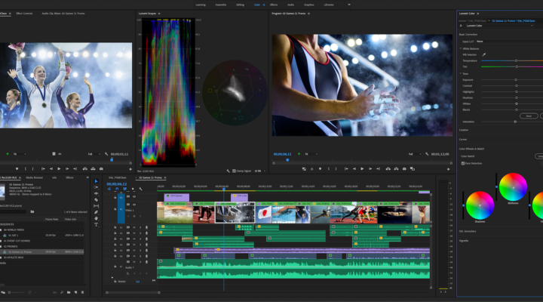Open Lumetri Scopes settings wrench
543x302 pixels.
pos(229,171)
